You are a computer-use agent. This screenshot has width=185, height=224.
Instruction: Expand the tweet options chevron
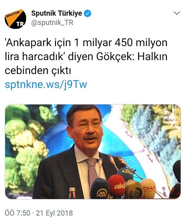[177, 13]
